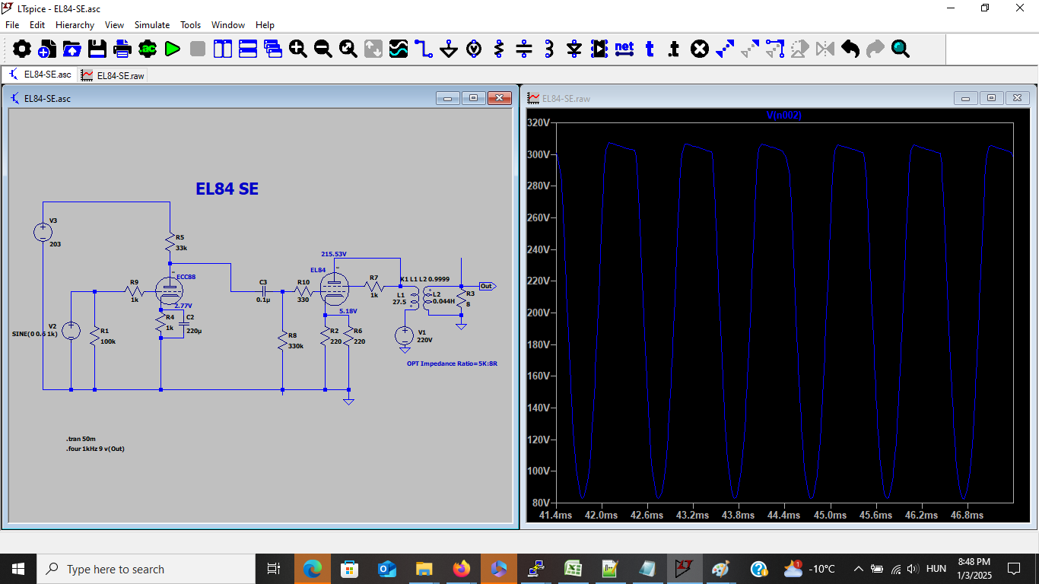The image size is (1039, 584).
Task: Open the Find search magnifier
Action: point(901,49)
